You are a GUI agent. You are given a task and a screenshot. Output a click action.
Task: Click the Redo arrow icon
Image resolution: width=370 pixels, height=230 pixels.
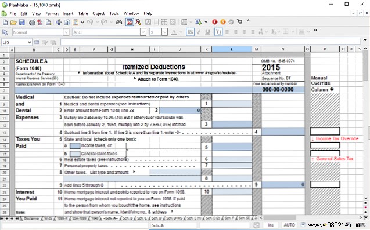pos(104,22)
